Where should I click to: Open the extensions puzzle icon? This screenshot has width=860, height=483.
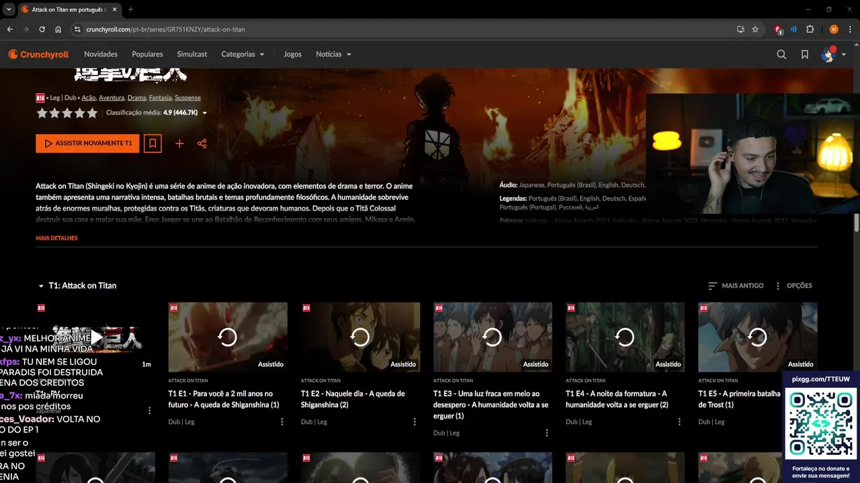(810, 30)
